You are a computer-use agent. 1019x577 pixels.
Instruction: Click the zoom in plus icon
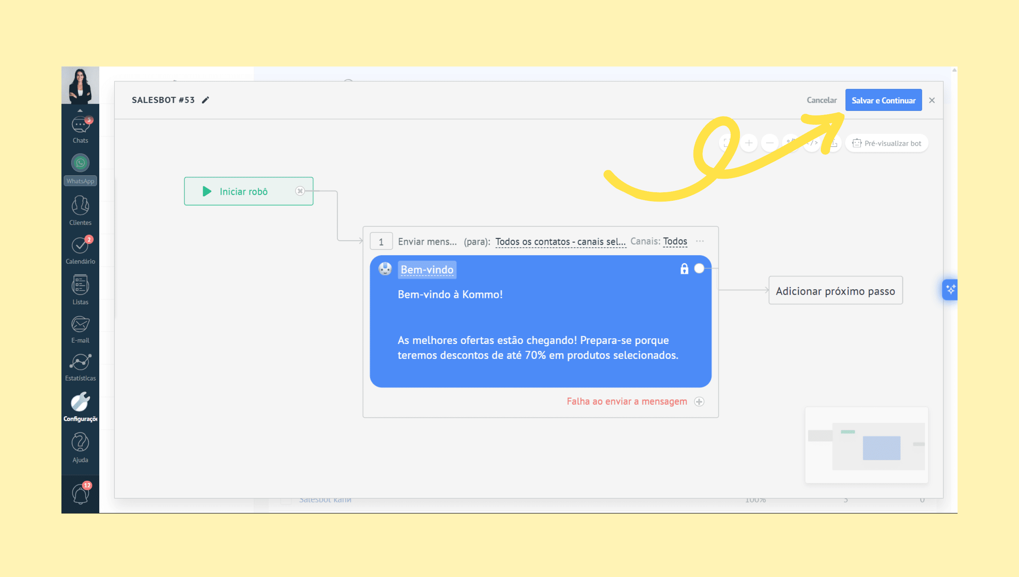click(x=749, y=143)
